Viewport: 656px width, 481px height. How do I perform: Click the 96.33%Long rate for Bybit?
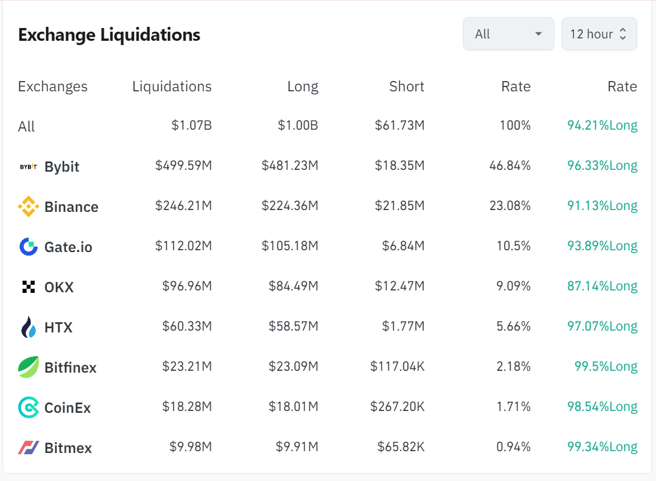tap(602, 166)
